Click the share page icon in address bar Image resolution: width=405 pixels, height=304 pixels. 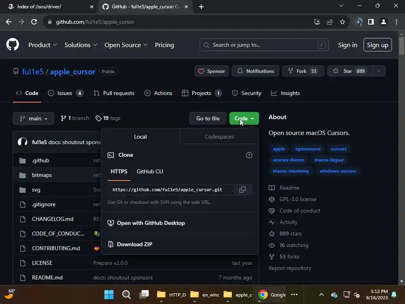(x=330, y=22)
